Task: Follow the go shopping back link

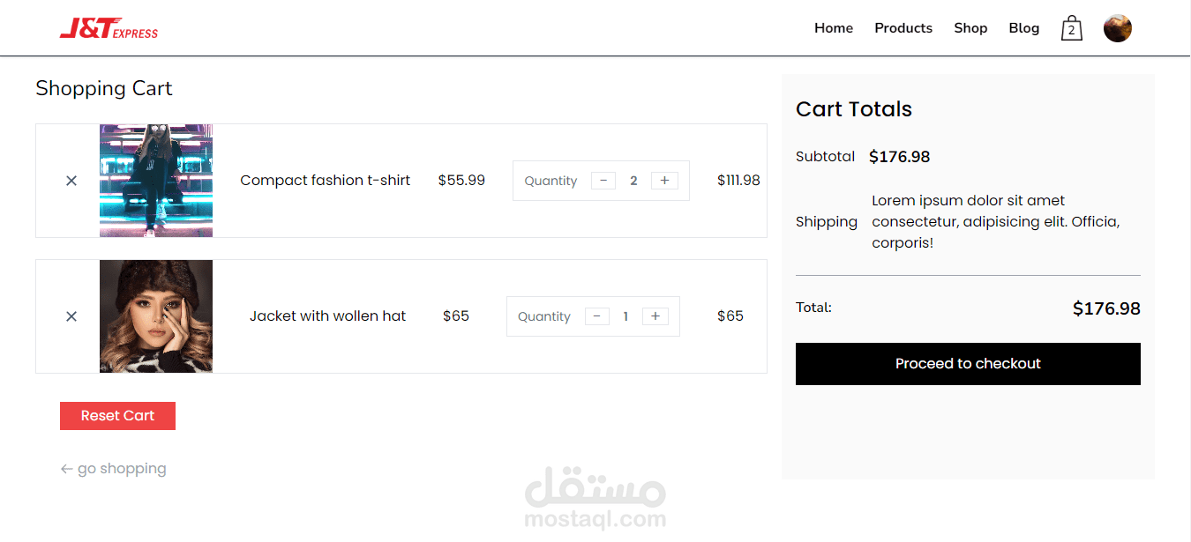Action: pyautogui.click(x=114, y=469)
